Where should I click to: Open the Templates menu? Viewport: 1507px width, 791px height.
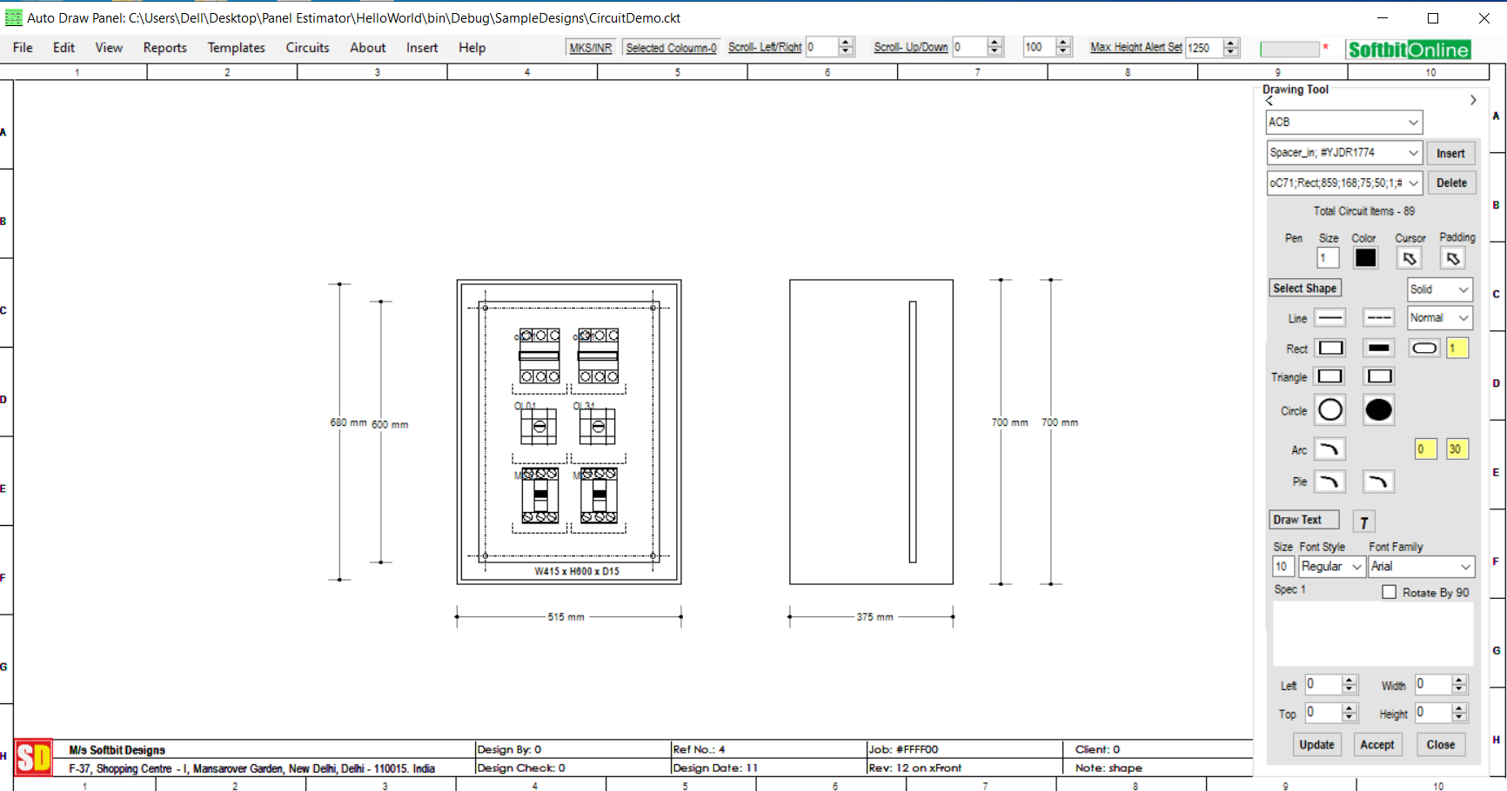coord(236,48)
